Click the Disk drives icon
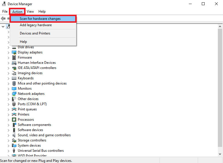 [x=14, y=48]
